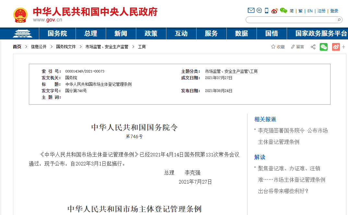Screen dimensions: 348x215
Task: Open the 政策 nav tab
Action: [x=151, y=33]
